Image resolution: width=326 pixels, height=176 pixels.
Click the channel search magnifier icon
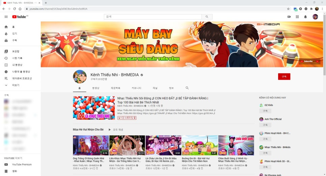click(187, 88)
